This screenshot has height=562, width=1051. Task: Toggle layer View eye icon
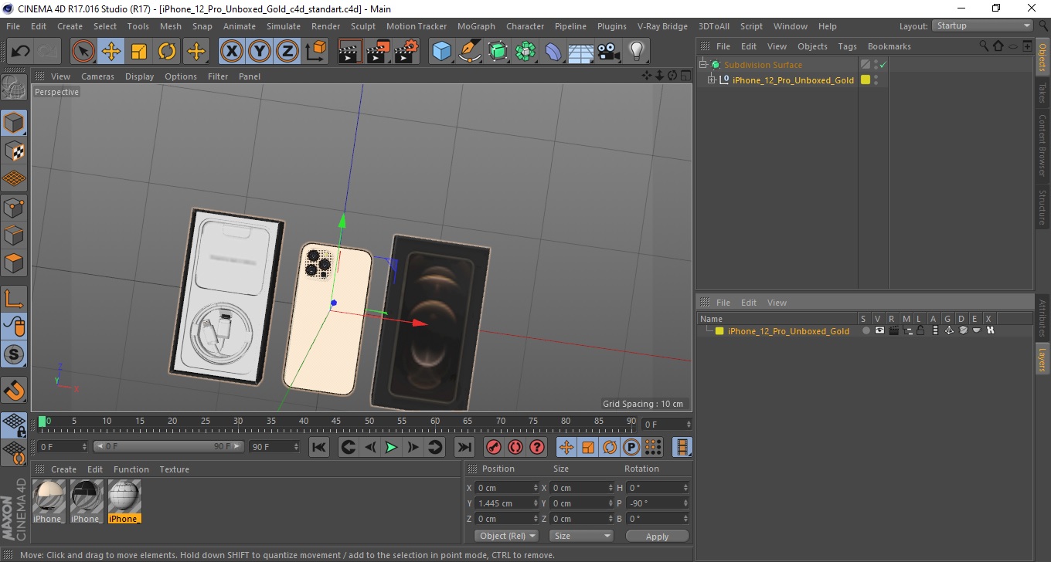[x=879, y=331]
